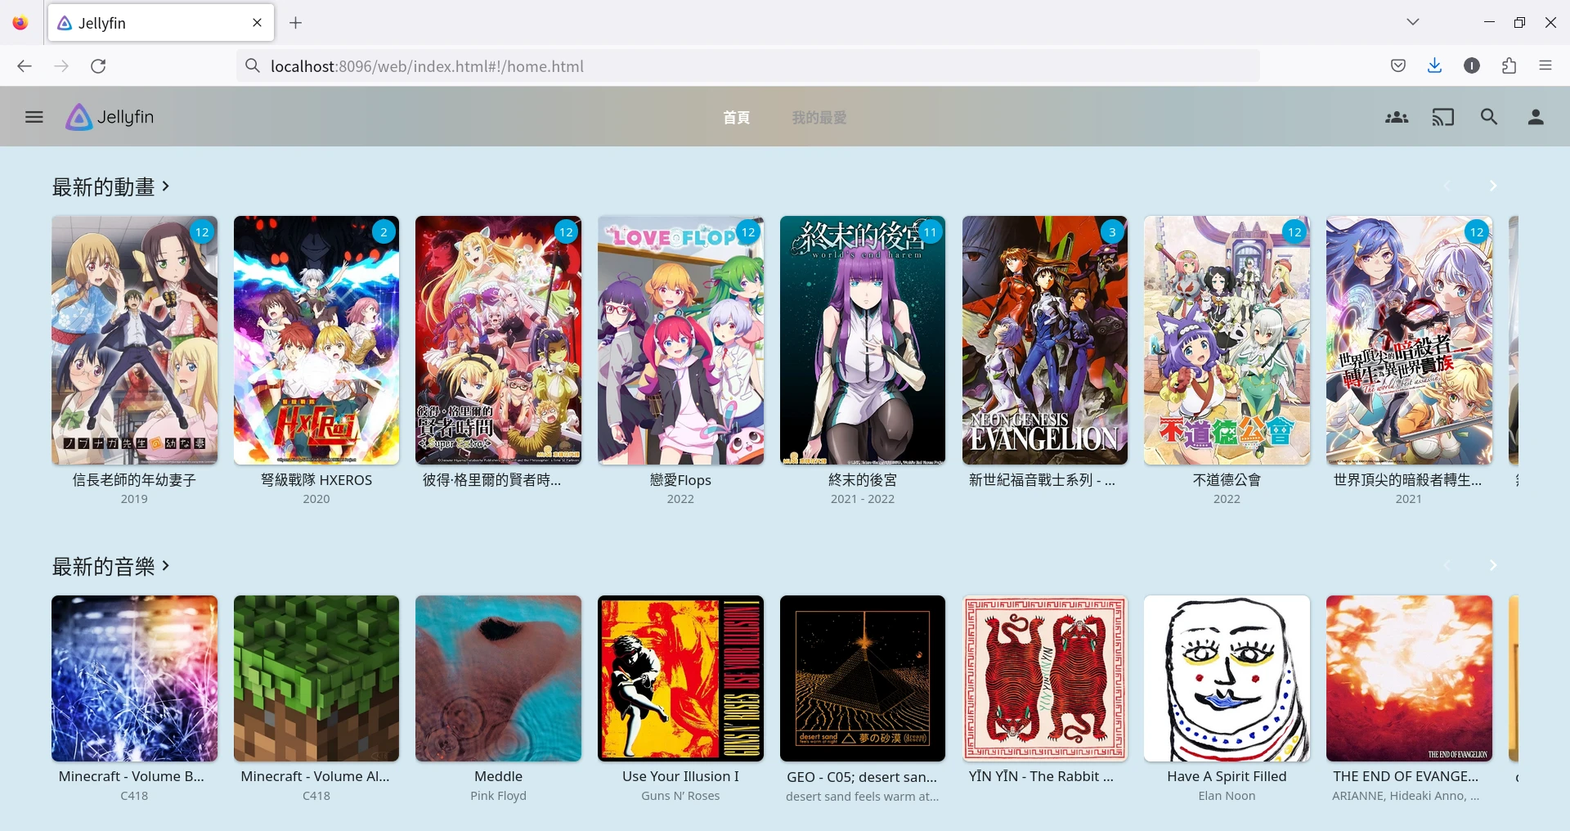The height and width of the screenshot is (831, 1570).
Task: Click the Firefox logo icon in tab bar
Action: tap(20, 23)
